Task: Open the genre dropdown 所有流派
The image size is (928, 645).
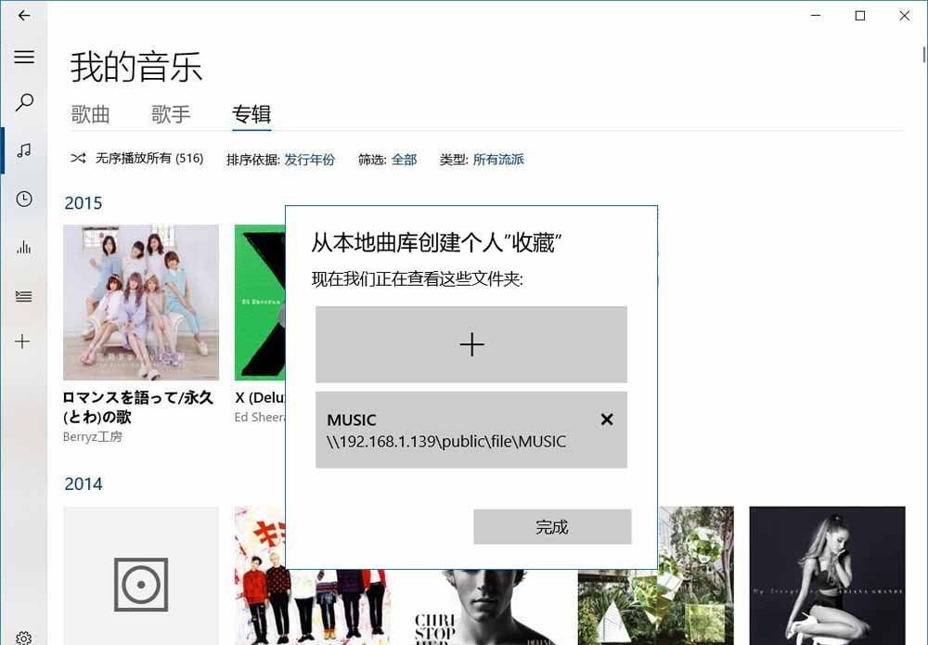Action: pyautogui.click(x=498, y=160)
